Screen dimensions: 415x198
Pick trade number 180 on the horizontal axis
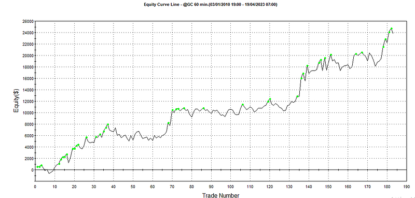(387, 187)
